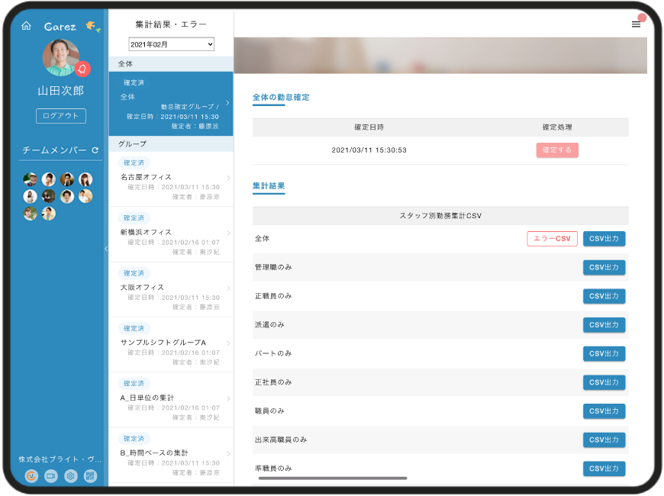Open the エラーCSV for 全体
Viewport: 664px width, 496px height.
tap(552, 238)
